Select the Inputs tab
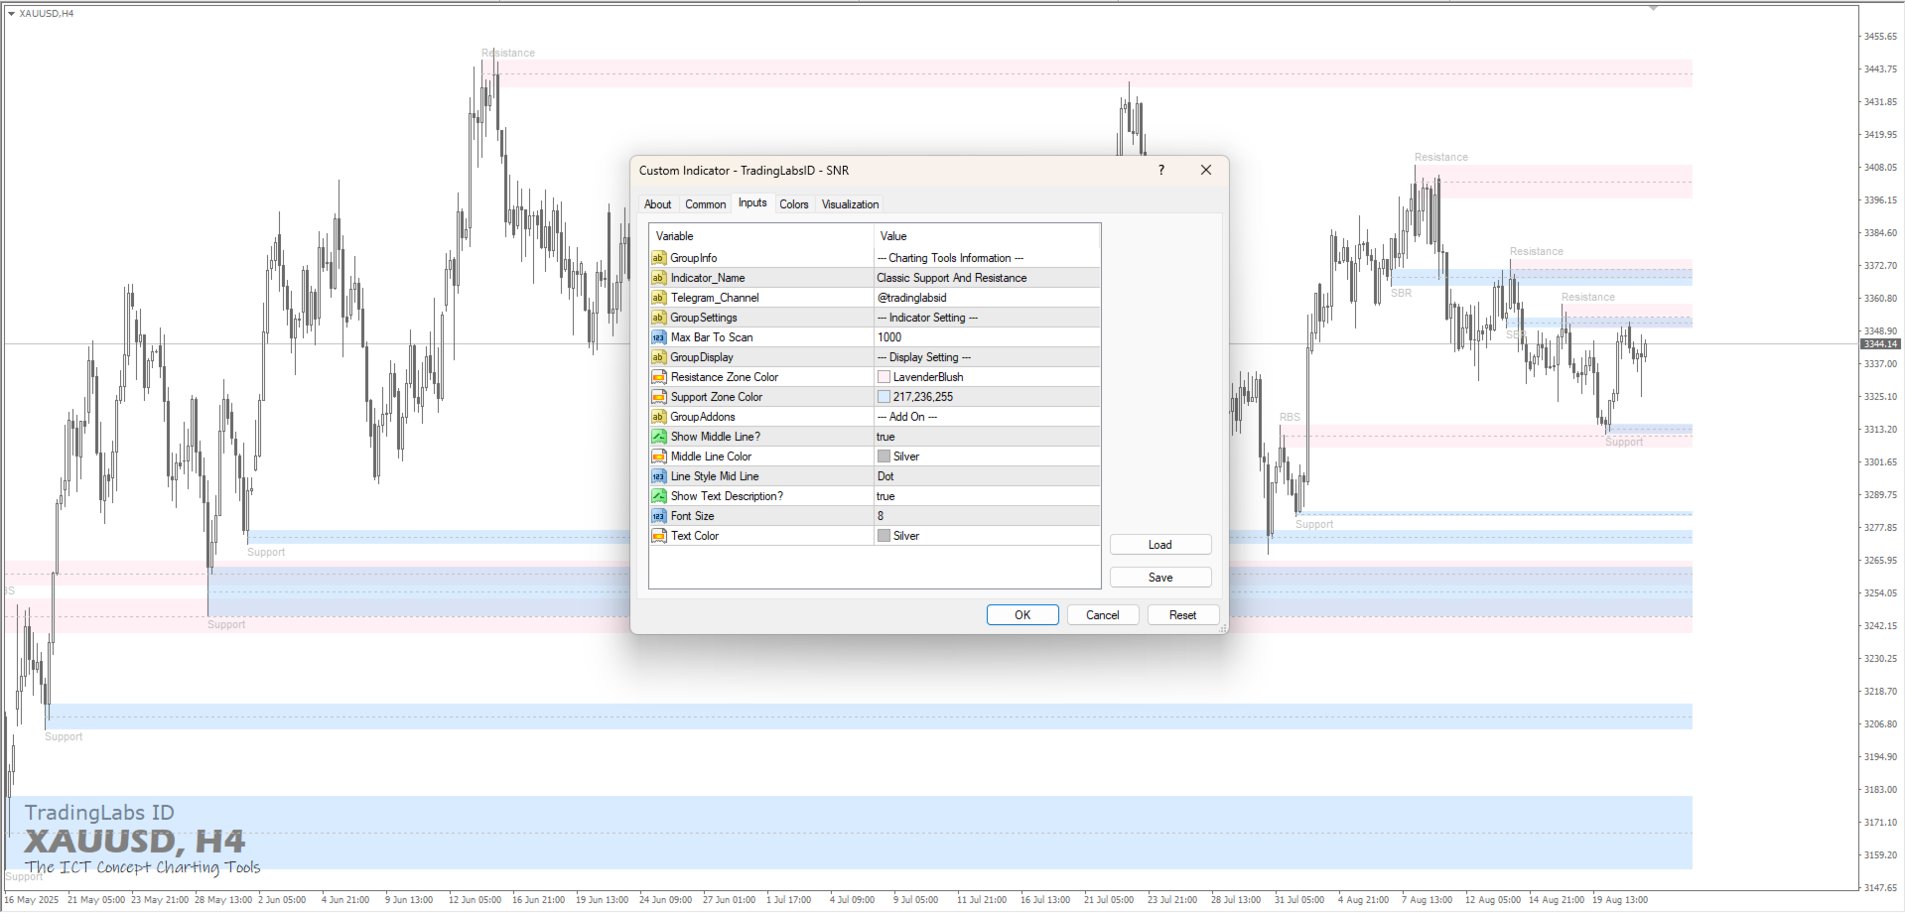Image resolution: width=1905 pixels, height=913 pixels. coord(752,202)
